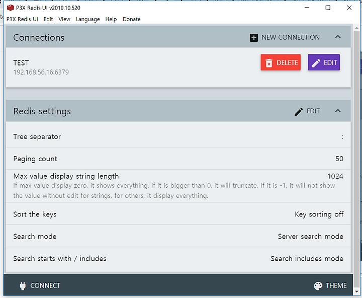The width and height of the screenshot is (362, 298).
Task: Click the plus icon for New Connection
Action: 254,38
